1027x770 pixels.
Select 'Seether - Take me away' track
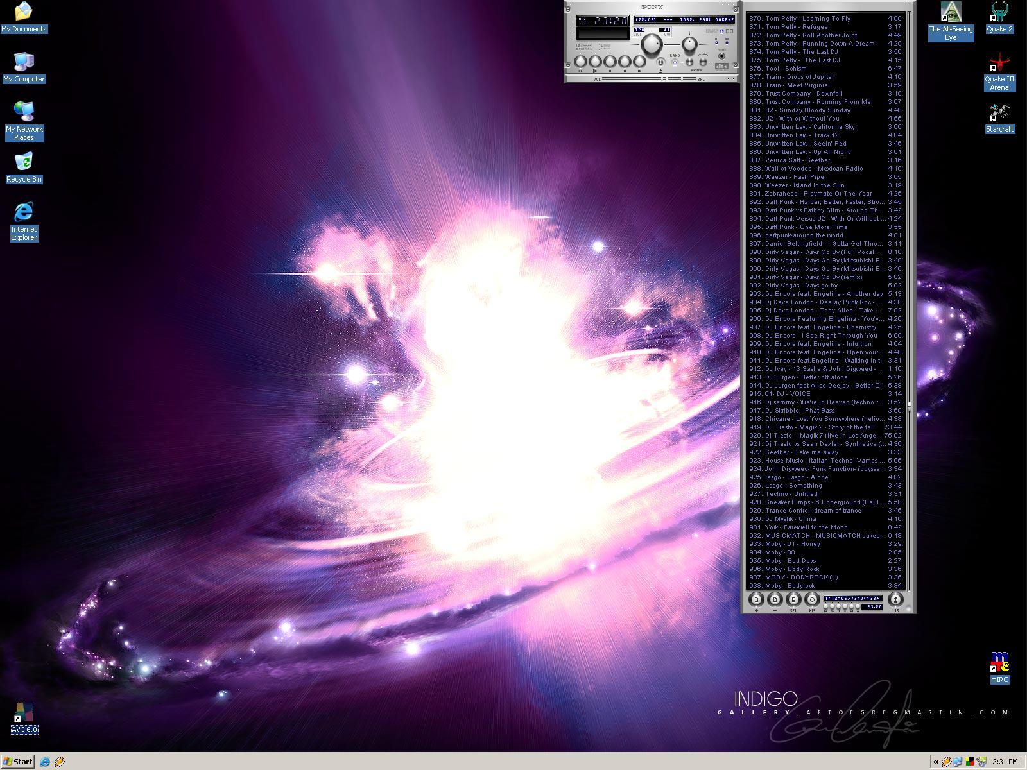coord(825,452)
